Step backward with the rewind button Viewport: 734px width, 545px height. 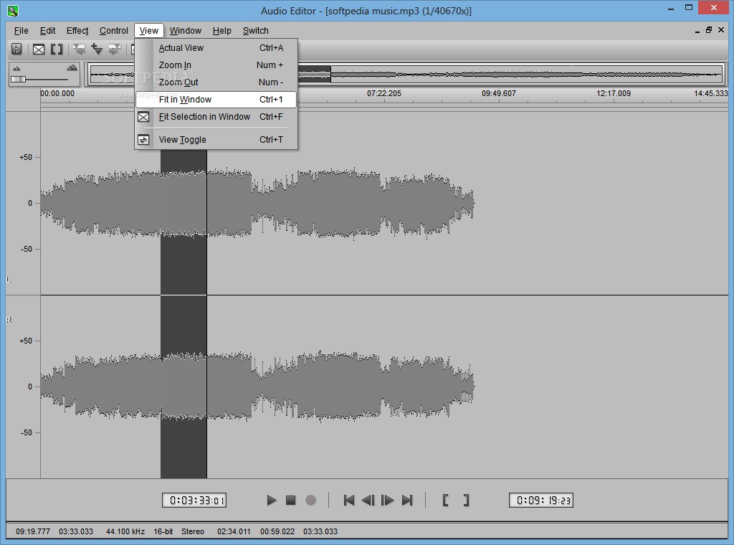pos(368,501)
